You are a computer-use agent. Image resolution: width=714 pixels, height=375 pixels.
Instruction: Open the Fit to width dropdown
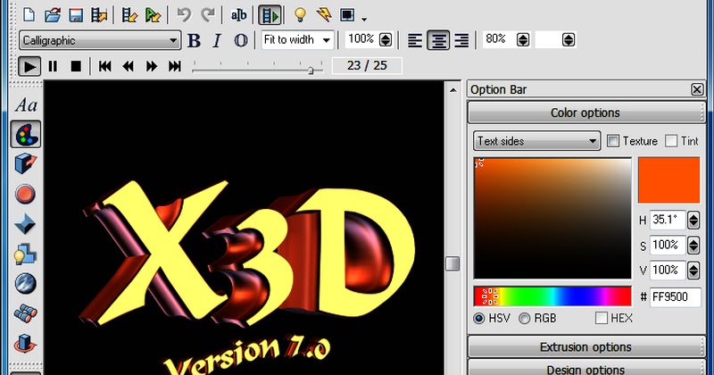297,40
